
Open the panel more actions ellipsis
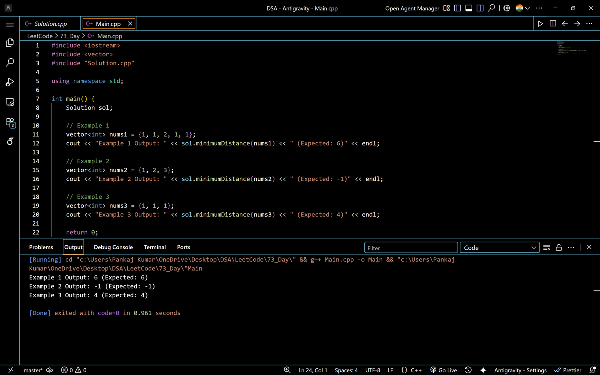point(571,247)
